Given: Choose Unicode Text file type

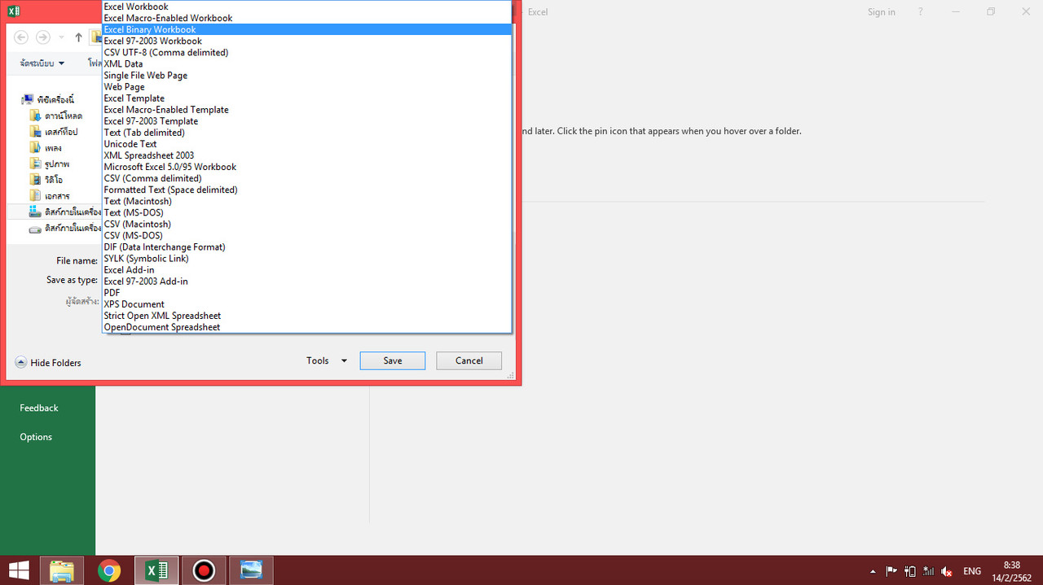Looking at the screenshot, I should [307, 143].
